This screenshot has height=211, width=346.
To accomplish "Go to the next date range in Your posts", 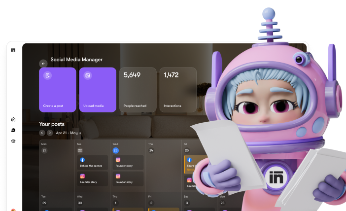I will click(50, 133).
